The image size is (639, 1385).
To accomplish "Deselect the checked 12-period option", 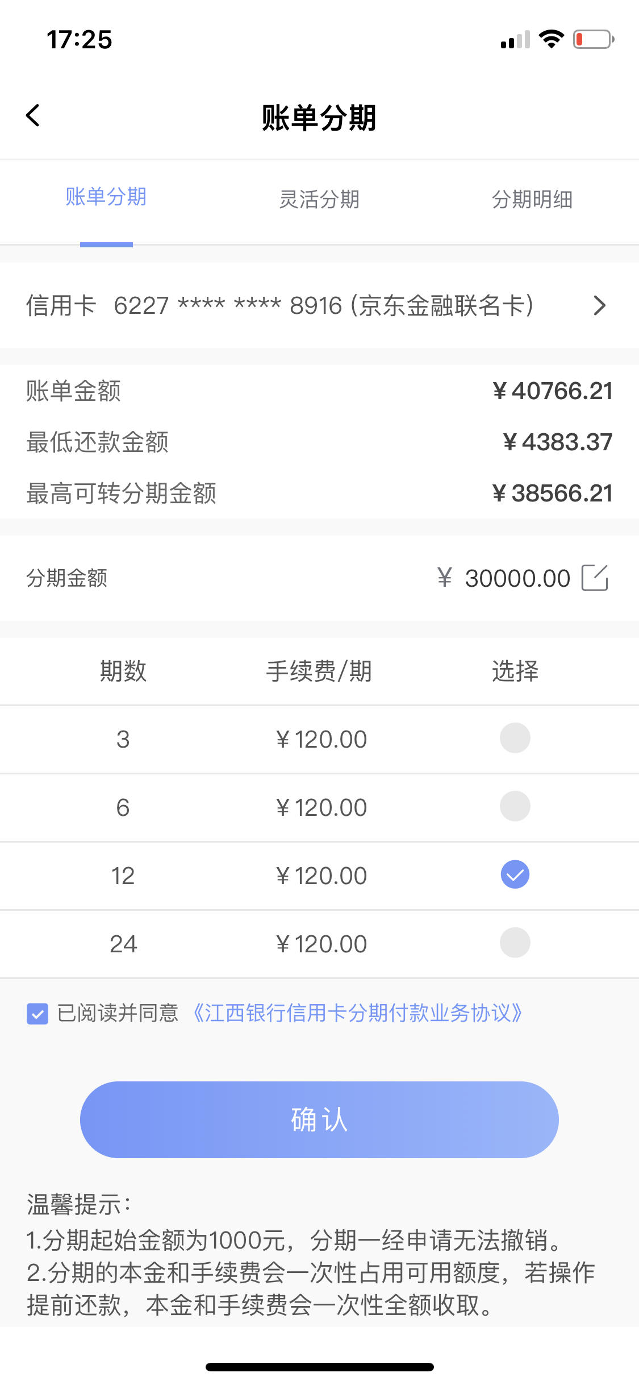I will pos(515,874).
